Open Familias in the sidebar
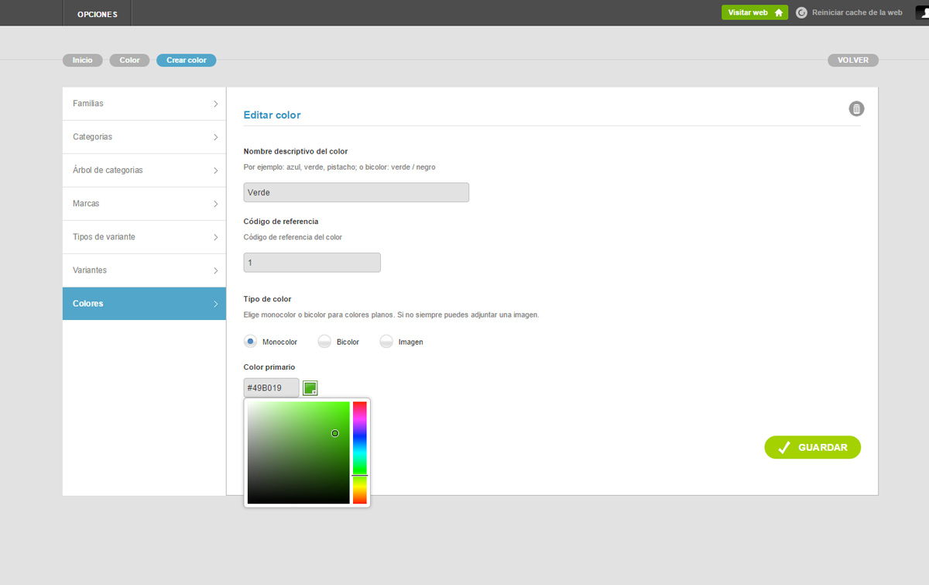Screen dimensions: 929x585 click(144, 104)
